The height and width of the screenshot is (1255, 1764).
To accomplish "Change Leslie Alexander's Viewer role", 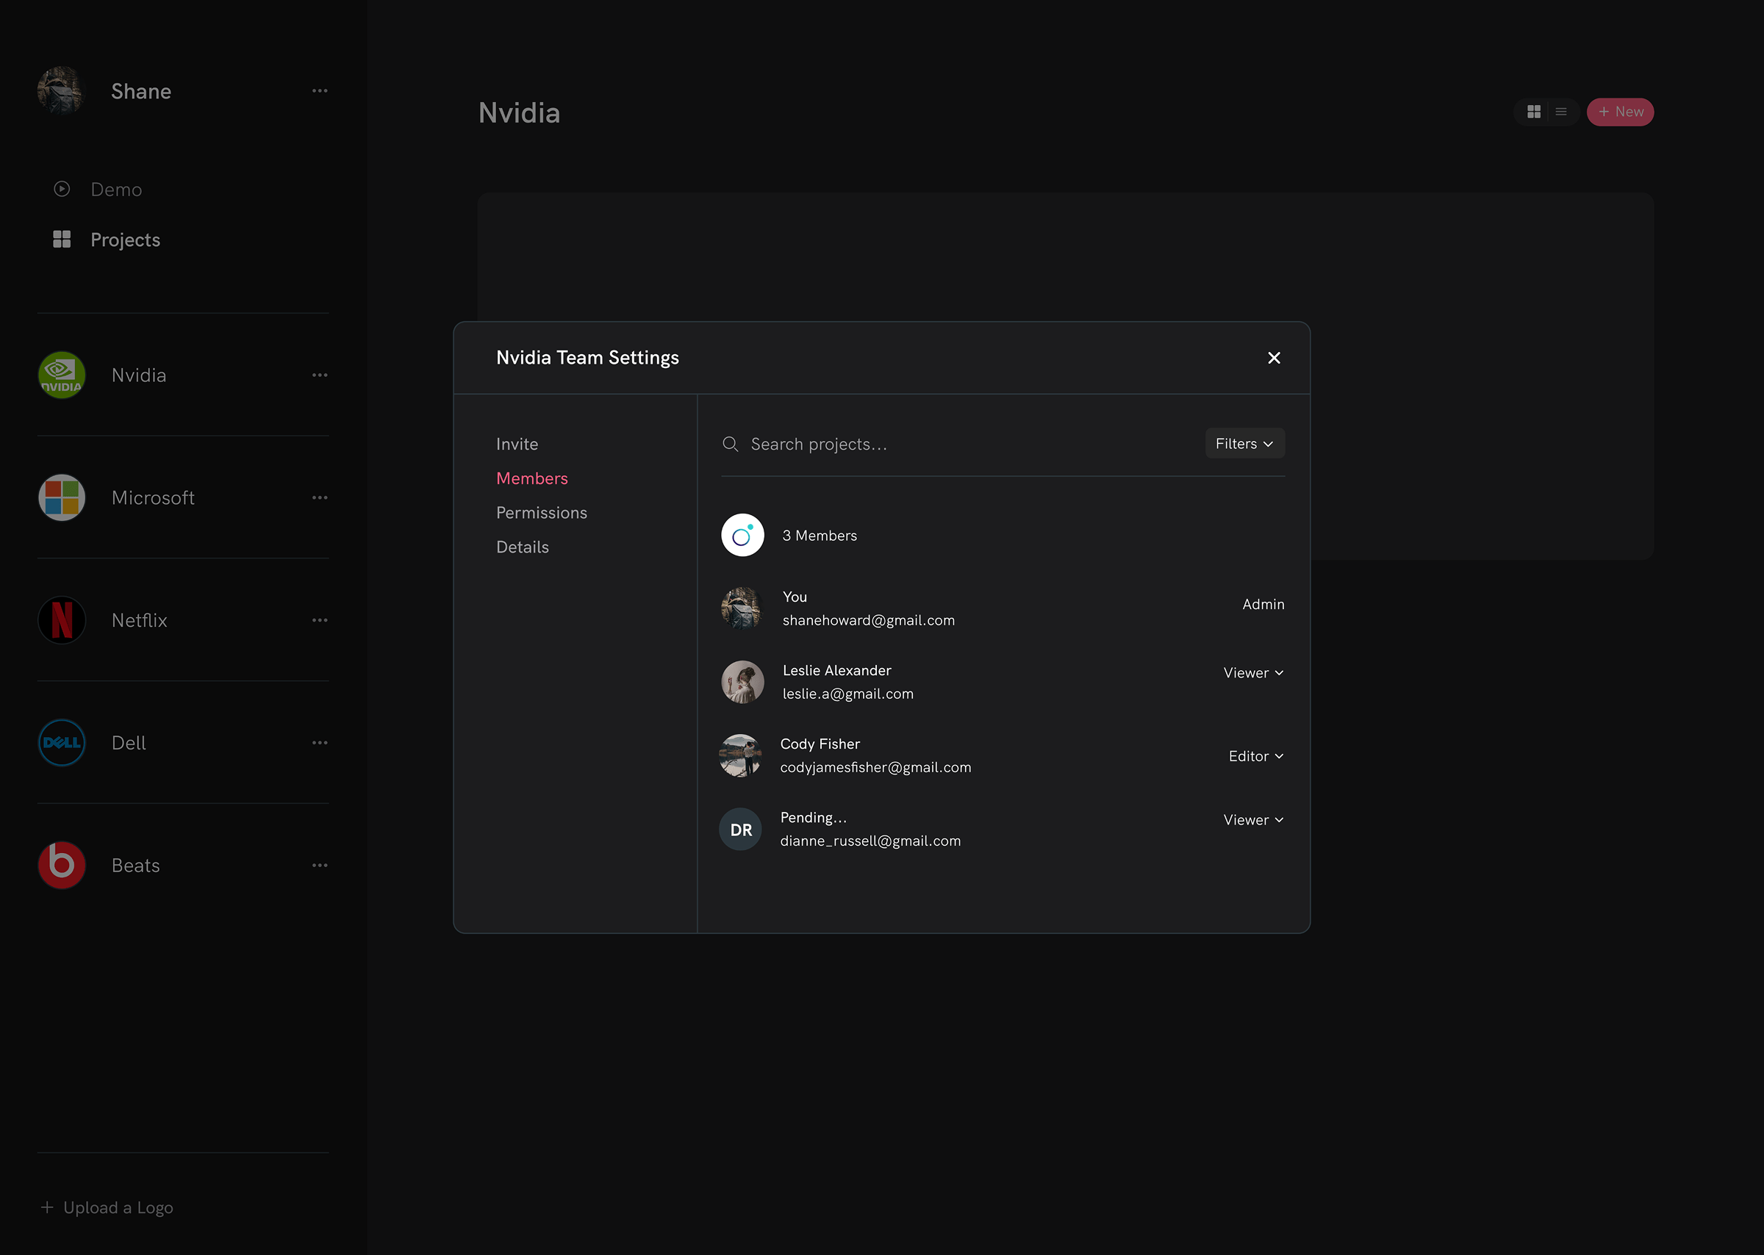I will pos(1252,672).
